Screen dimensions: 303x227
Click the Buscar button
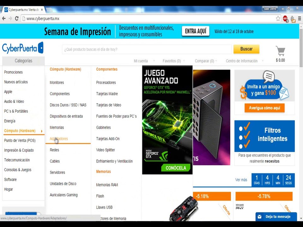point(247,49)
